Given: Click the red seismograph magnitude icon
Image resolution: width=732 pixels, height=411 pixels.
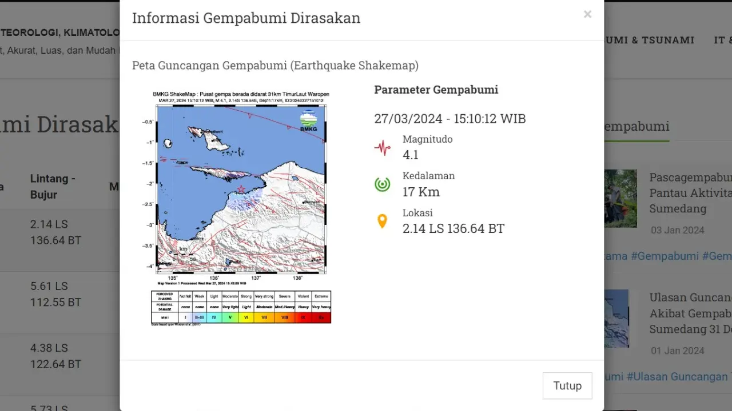Looking at the screenshot, I should pyautogui.click(x=382, y=148).
